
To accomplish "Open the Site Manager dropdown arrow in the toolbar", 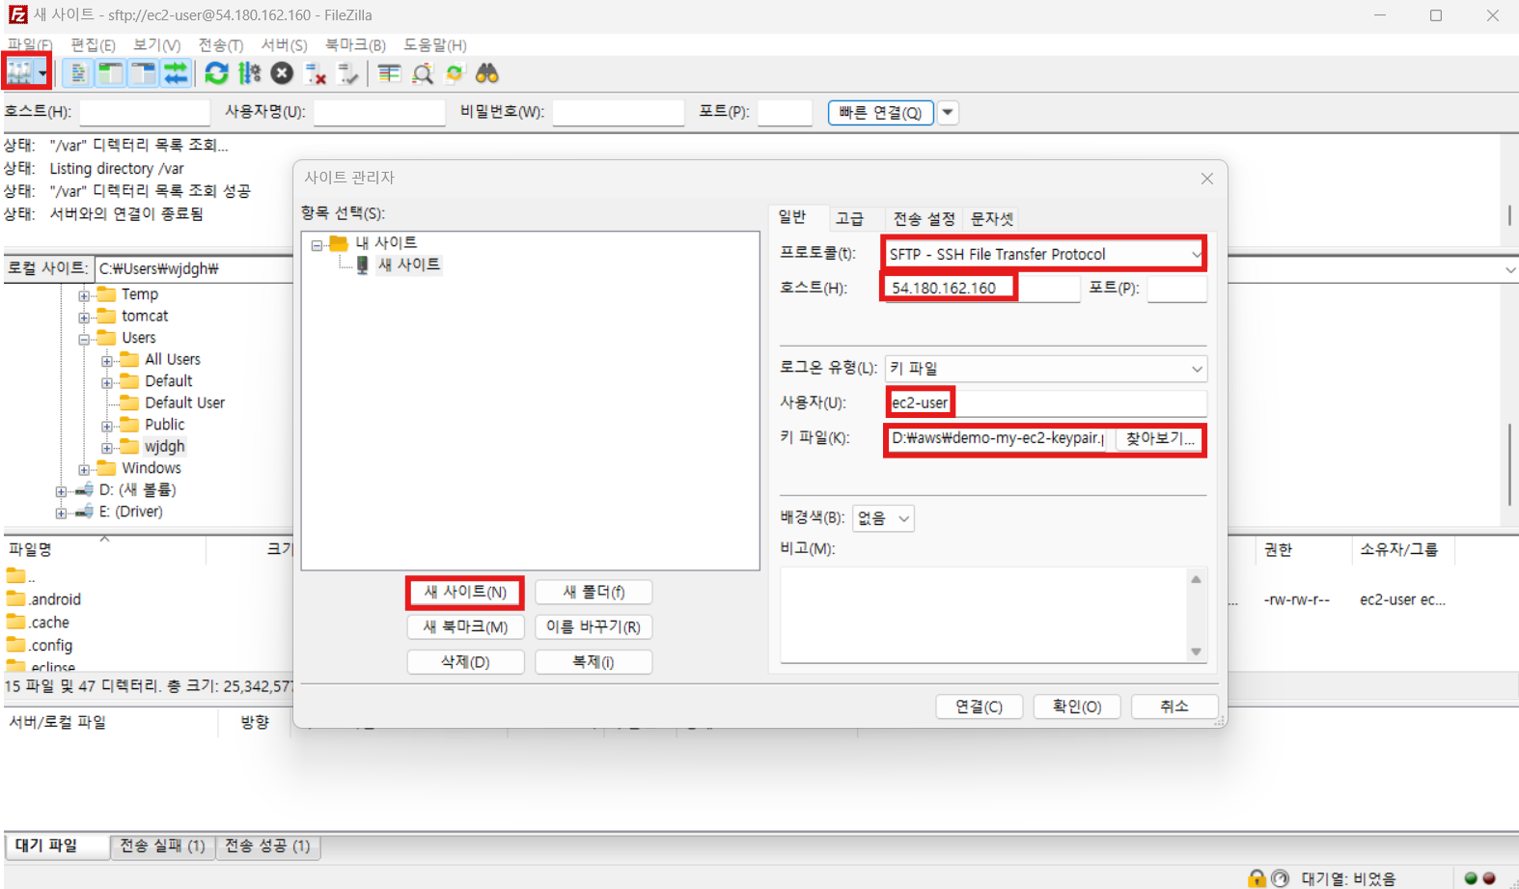I will point(42,73).
